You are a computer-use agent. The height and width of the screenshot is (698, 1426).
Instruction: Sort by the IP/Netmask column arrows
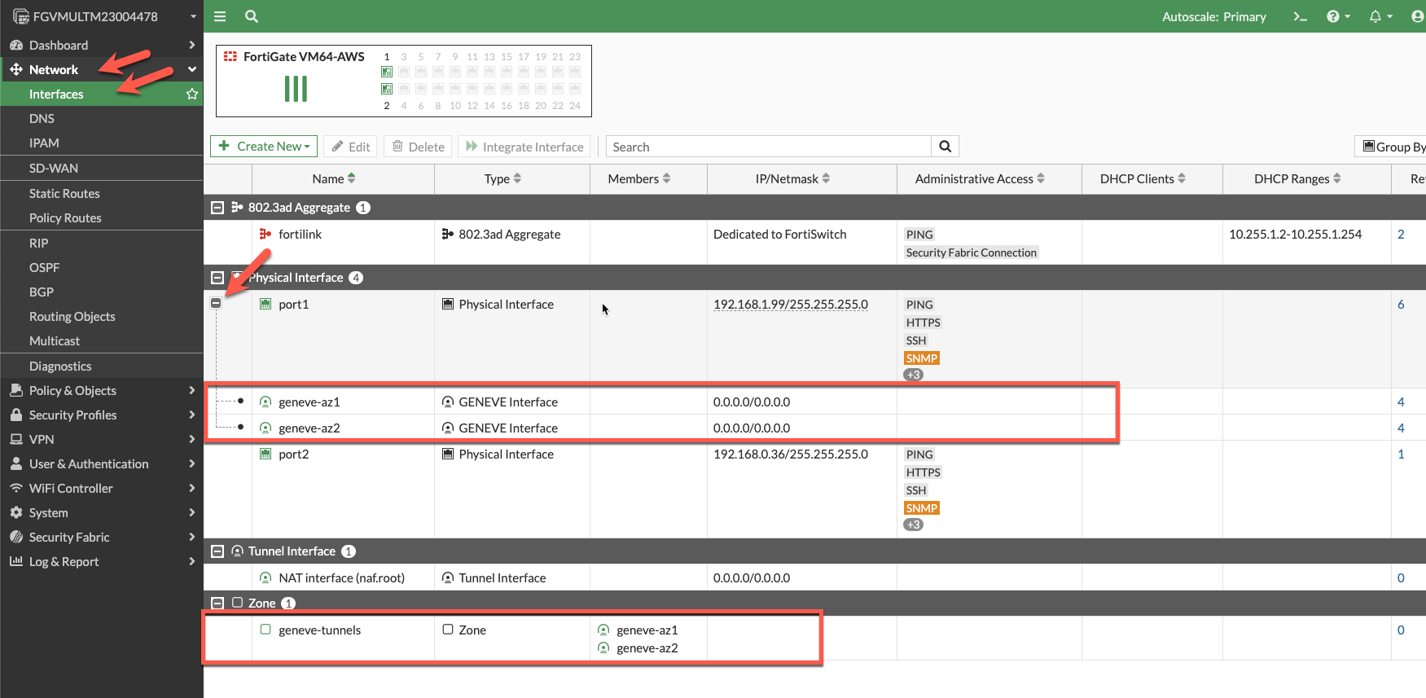click(x=826, y=178)
